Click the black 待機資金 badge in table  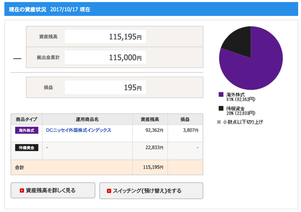click(27, 148)
